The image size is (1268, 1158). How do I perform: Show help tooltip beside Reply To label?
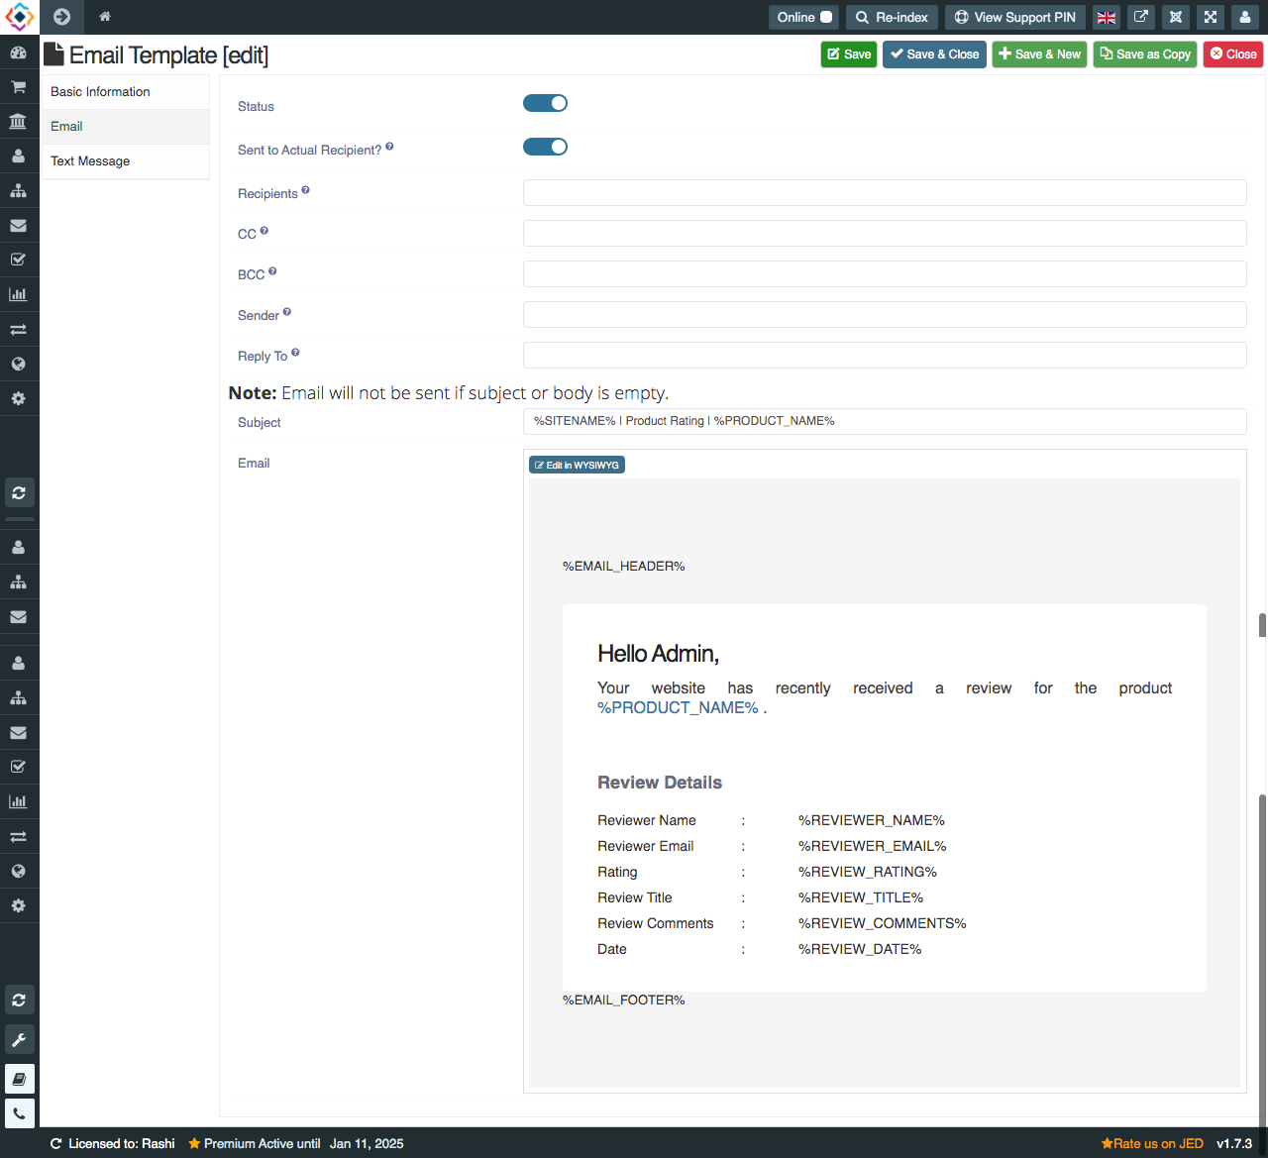[295, 353]
